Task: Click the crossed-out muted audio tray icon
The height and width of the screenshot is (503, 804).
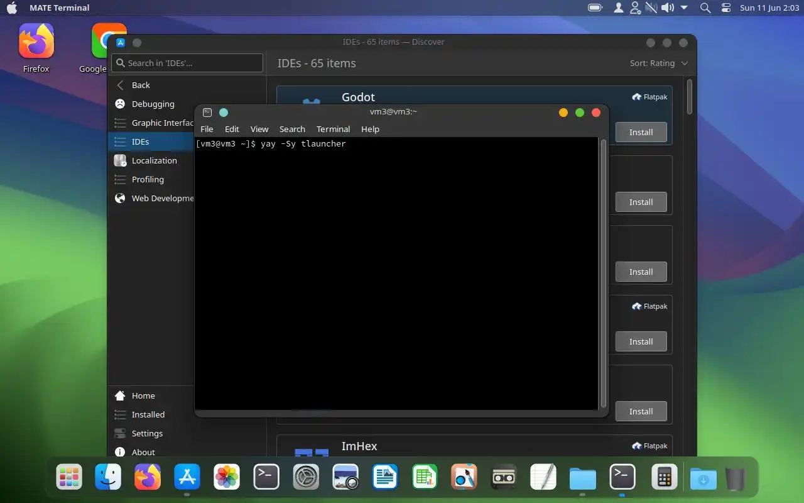Action: (x=651, y=8)
